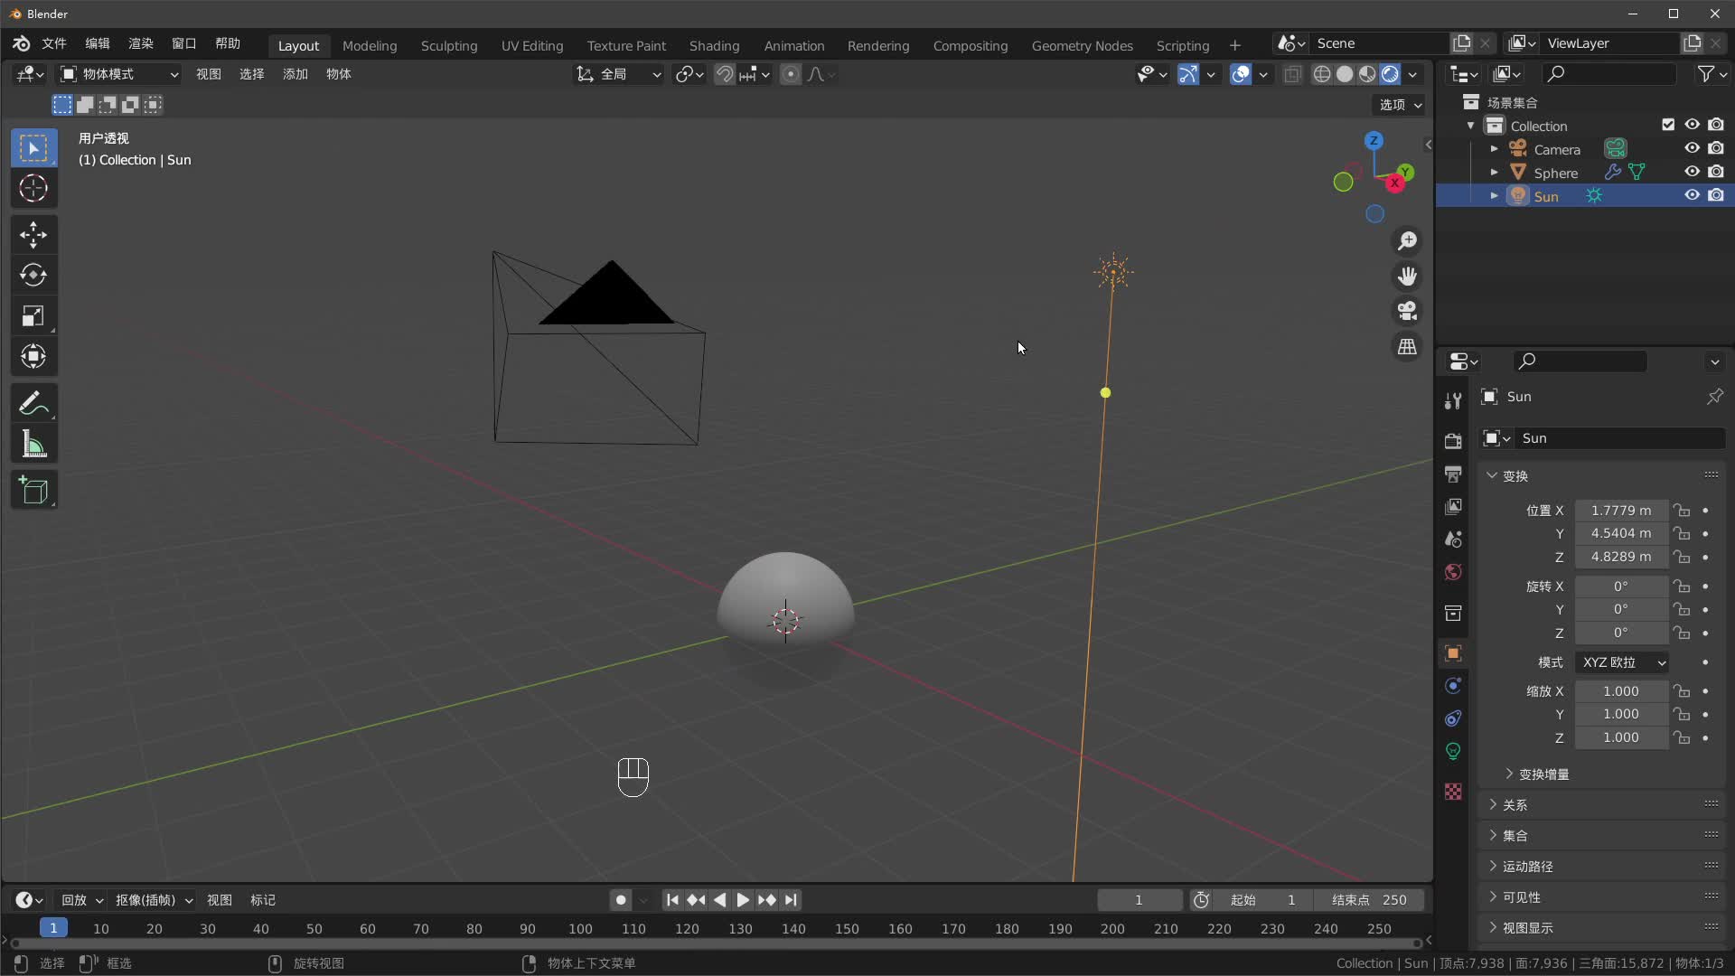Switch to the Shading workspace tab
The image size is (1735, 976).
coord(714,45)
